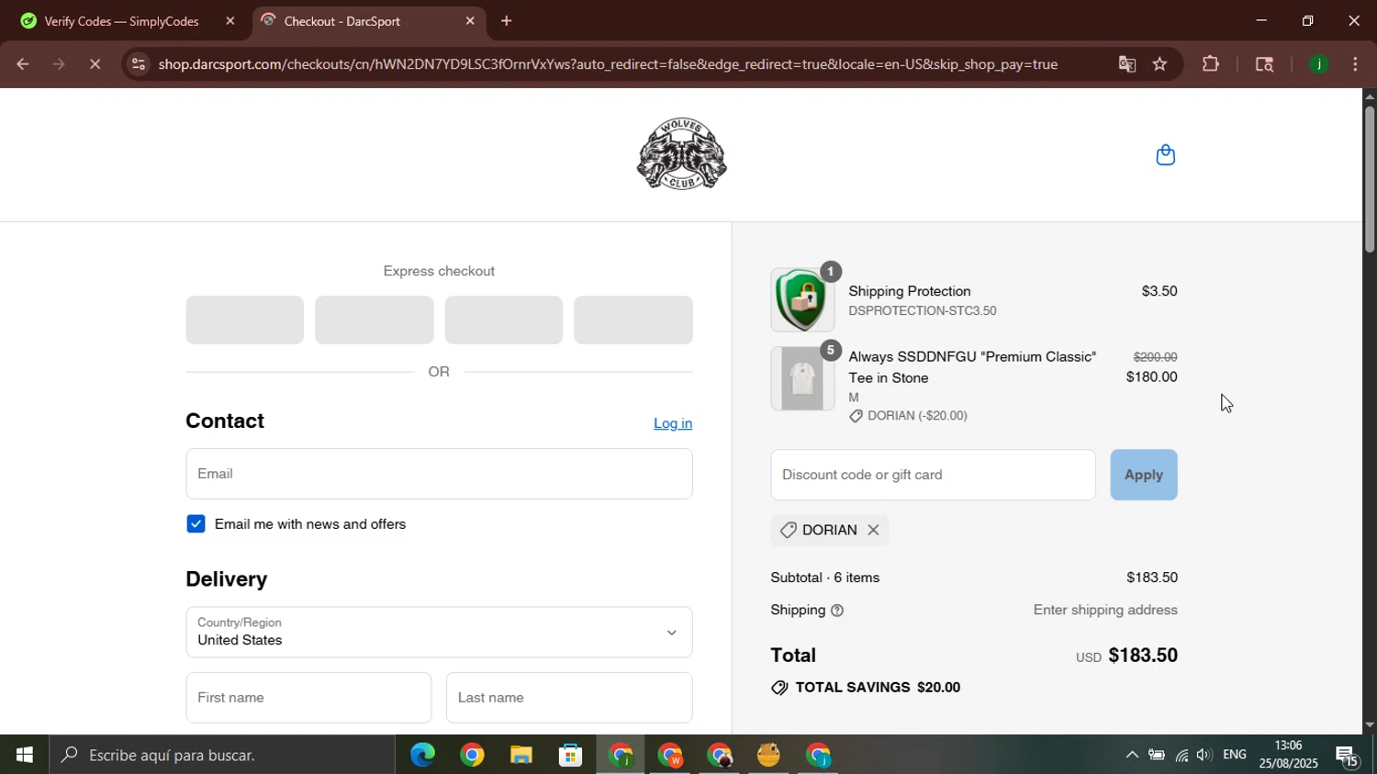Click the browser address bar URL
The image size is (1377, 774).
[608, 64]
